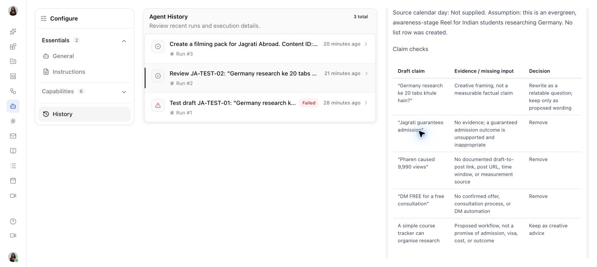The height and width of the screenshot is (267, 597).
Task: Click the "Decision" column header
Action: [x=539, y=71]
